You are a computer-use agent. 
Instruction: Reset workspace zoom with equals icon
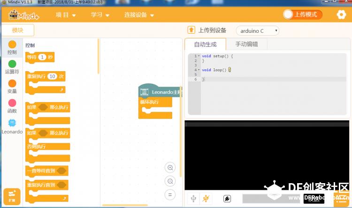[170, 194]
